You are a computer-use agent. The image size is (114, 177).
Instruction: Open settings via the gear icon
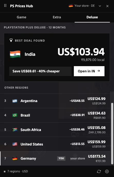click(107, 171)
